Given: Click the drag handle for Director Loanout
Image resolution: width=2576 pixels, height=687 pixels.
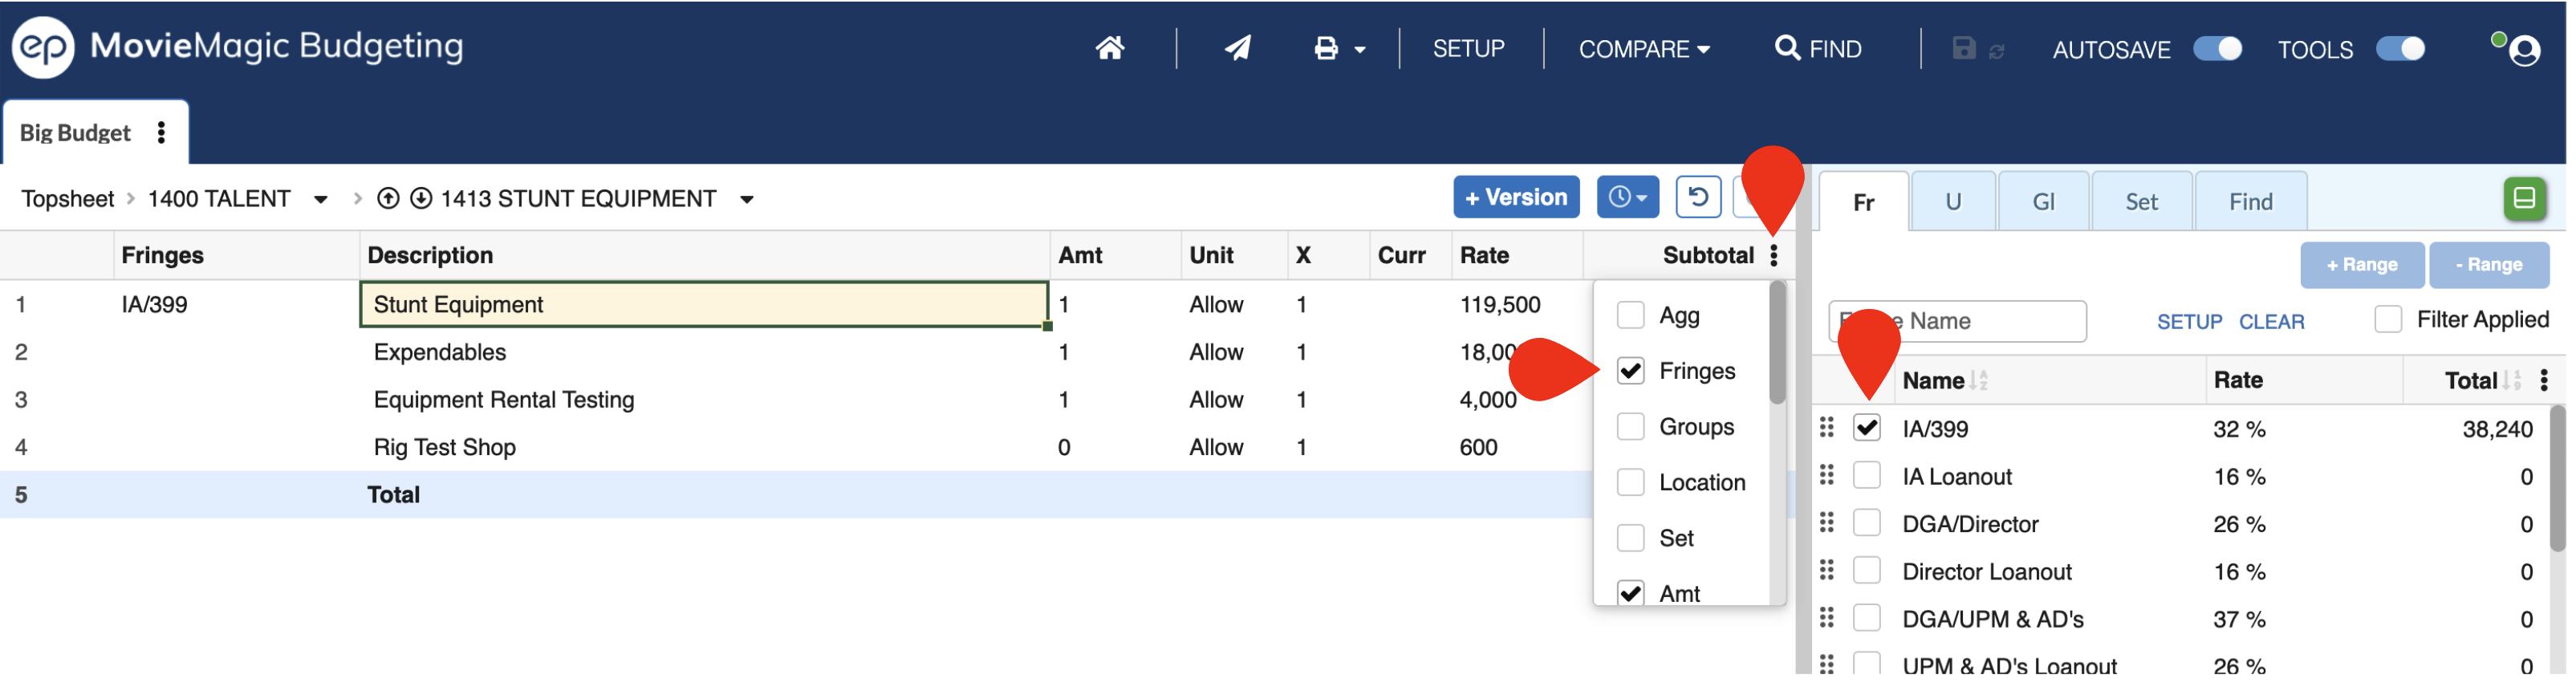Looking at the screenshot, I should pyautogui.click(x=1827, y=570).
